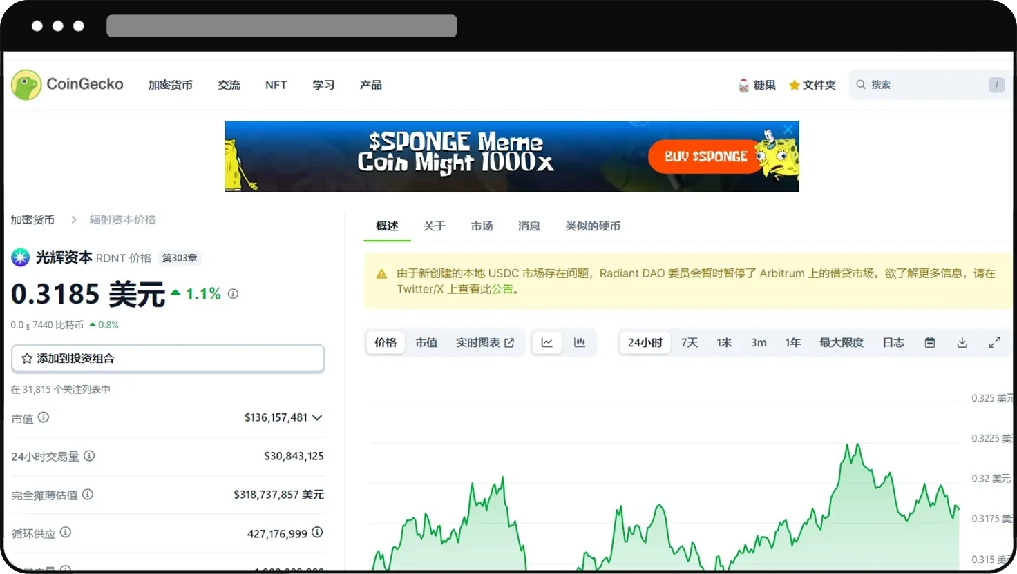Set chart range to 24小时

645,343
